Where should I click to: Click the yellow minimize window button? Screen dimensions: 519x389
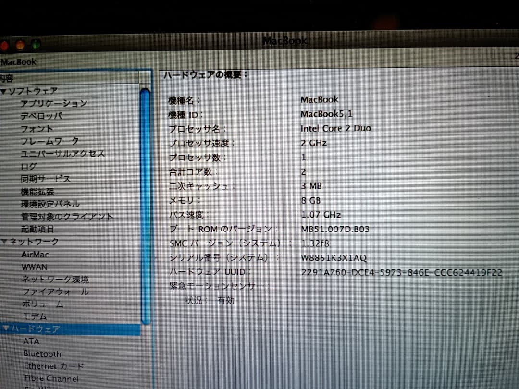(20, 45)
